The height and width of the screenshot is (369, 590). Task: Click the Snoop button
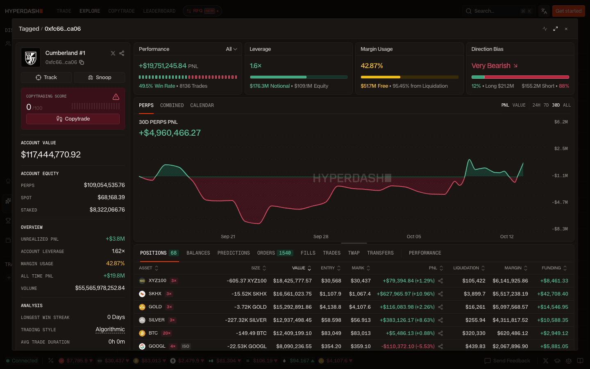coord(100,77)
